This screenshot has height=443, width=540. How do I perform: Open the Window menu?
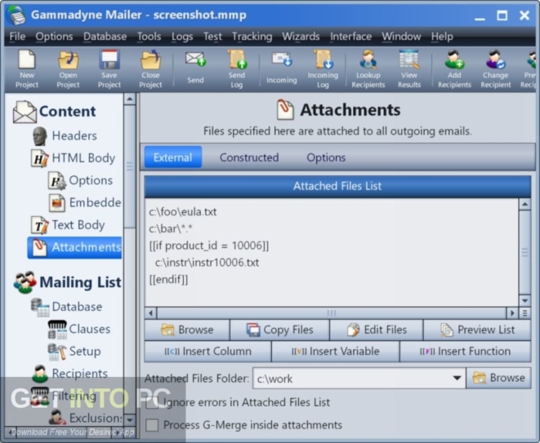(x=401, y=37)
